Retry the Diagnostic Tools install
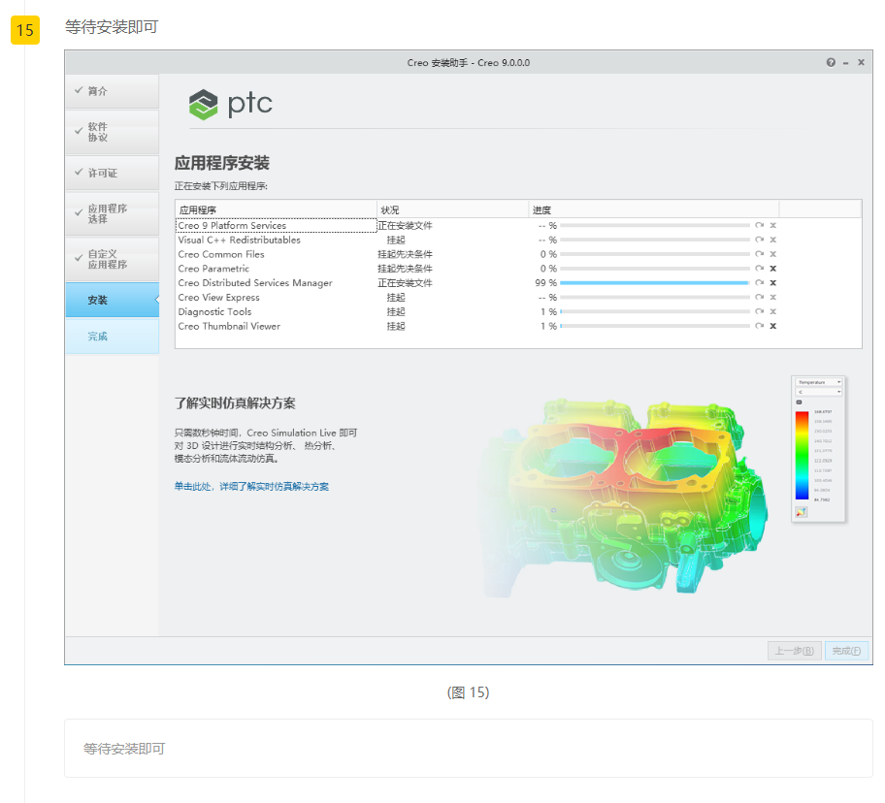The height and width of the screenshot is (803, 885). pos(759,312)
